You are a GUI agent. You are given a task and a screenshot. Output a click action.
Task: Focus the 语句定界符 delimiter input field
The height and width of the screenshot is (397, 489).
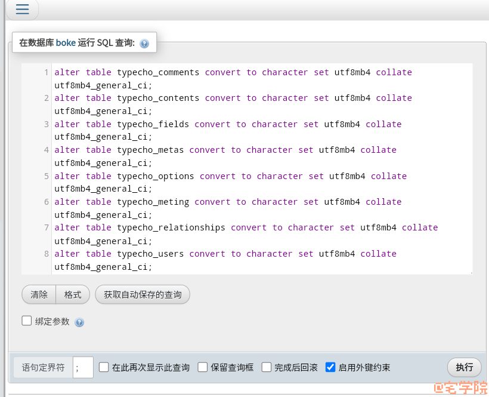pos(83,367)
